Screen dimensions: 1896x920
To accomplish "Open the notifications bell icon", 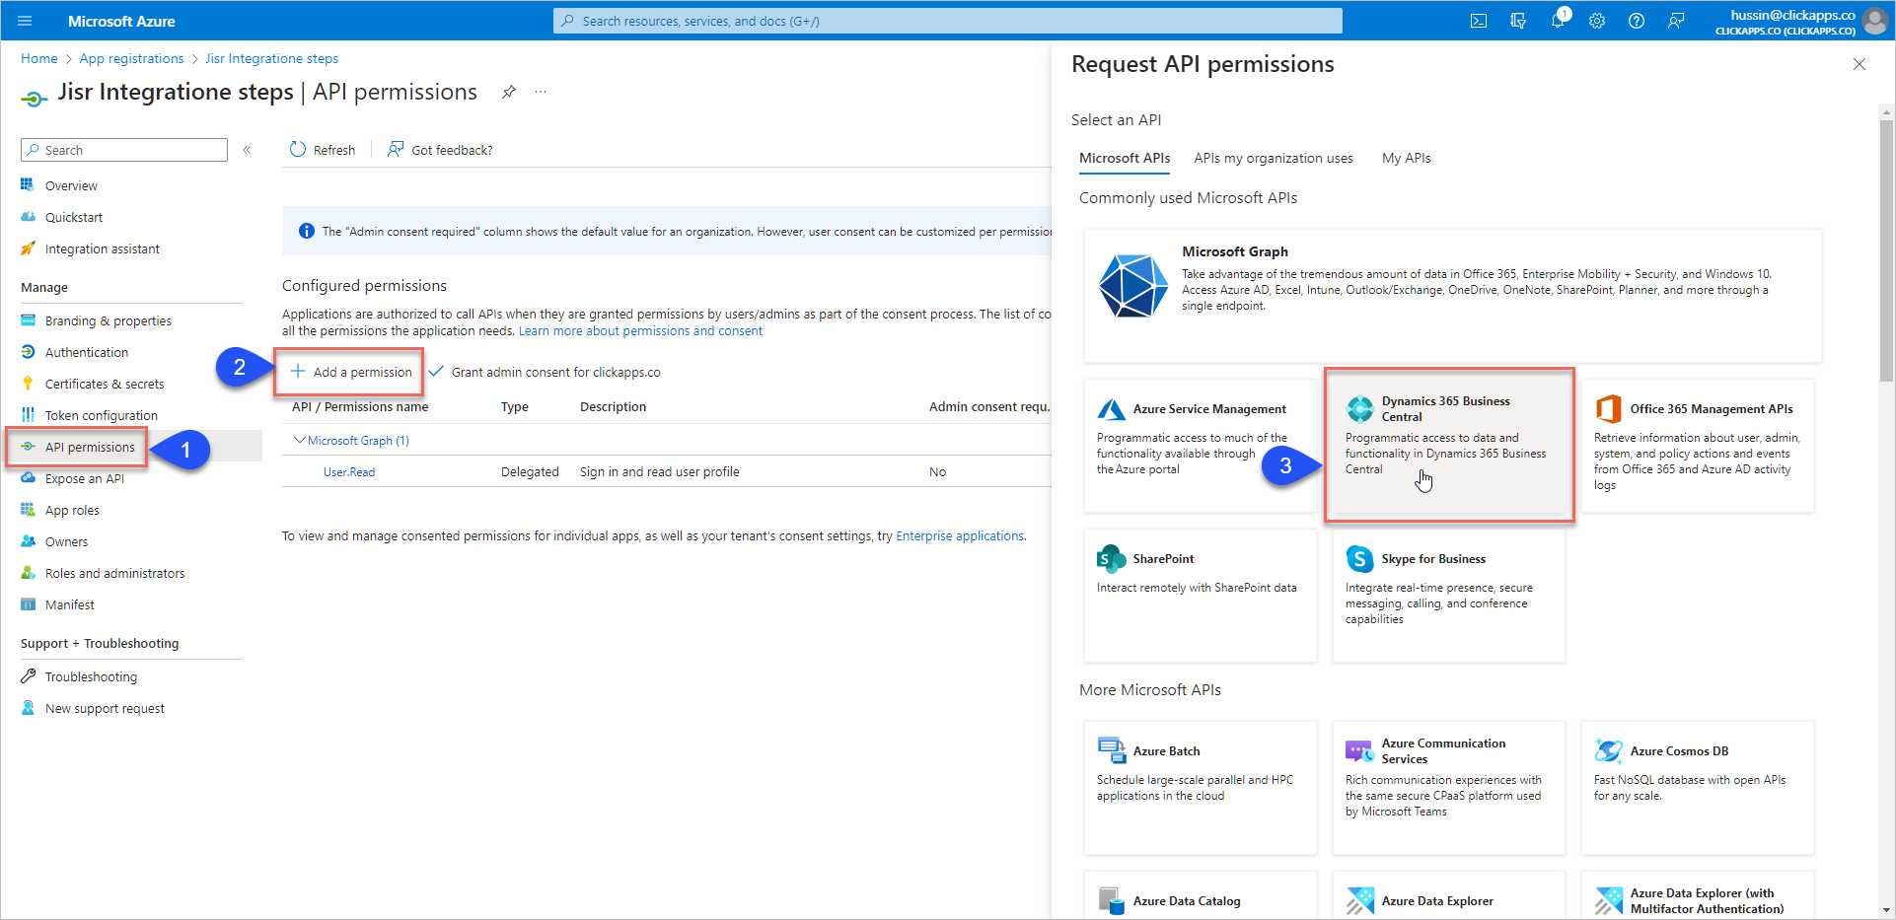I will click(x=1558, y=21).
